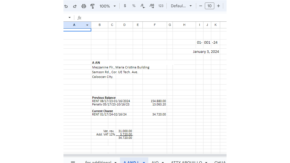Screen dimensions: 290x163
Task: Undo the last action
Action: click(66, 6)
